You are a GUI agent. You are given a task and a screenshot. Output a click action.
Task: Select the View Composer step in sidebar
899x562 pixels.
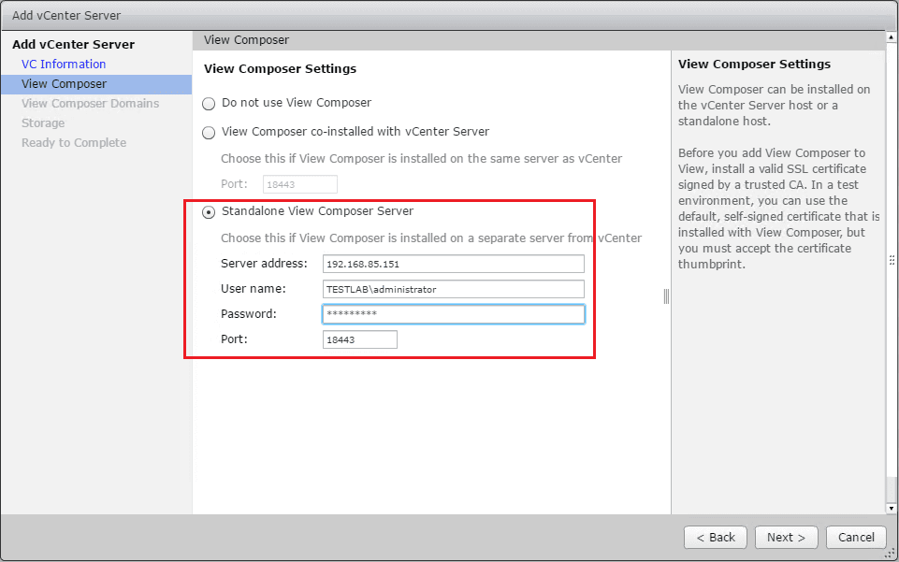[x=64, y=84]
